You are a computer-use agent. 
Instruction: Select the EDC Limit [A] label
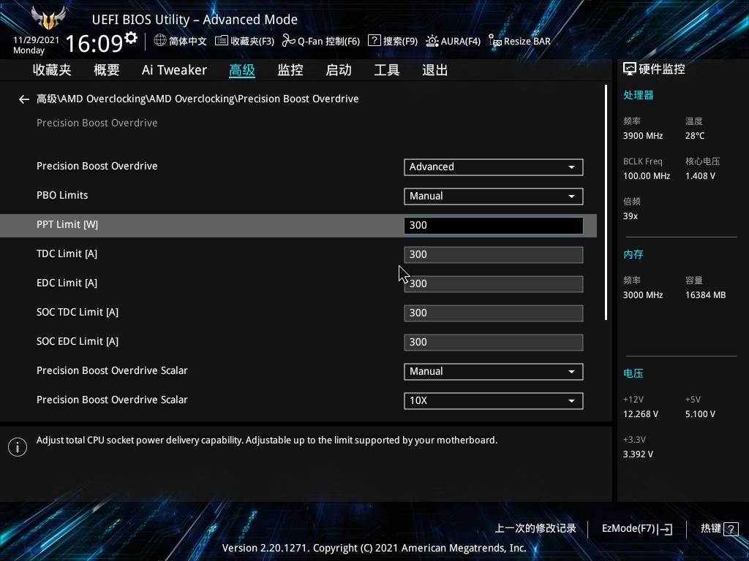(x=67, y=283)
